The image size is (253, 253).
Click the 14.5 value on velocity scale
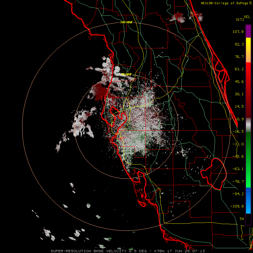(239, 107)
